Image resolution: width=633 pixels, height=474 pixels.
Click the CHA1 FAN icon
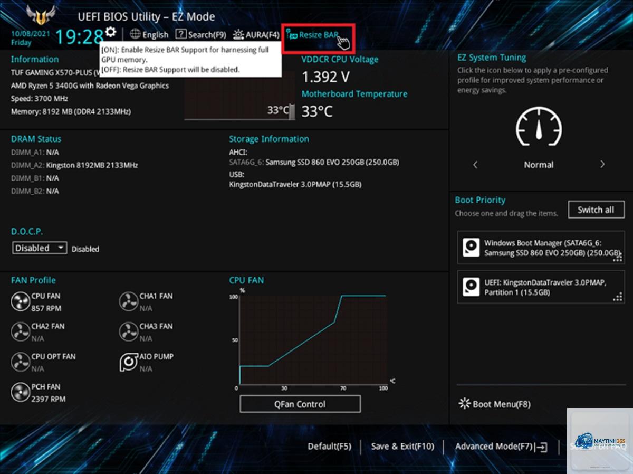129,302
